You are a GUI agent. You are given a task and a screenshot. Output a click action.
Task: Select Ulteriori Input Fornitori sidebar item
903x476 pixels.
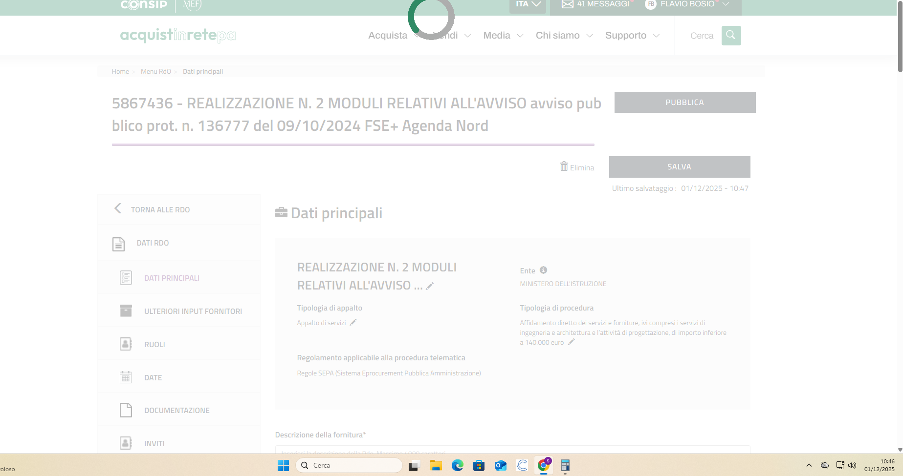point(193,311)
